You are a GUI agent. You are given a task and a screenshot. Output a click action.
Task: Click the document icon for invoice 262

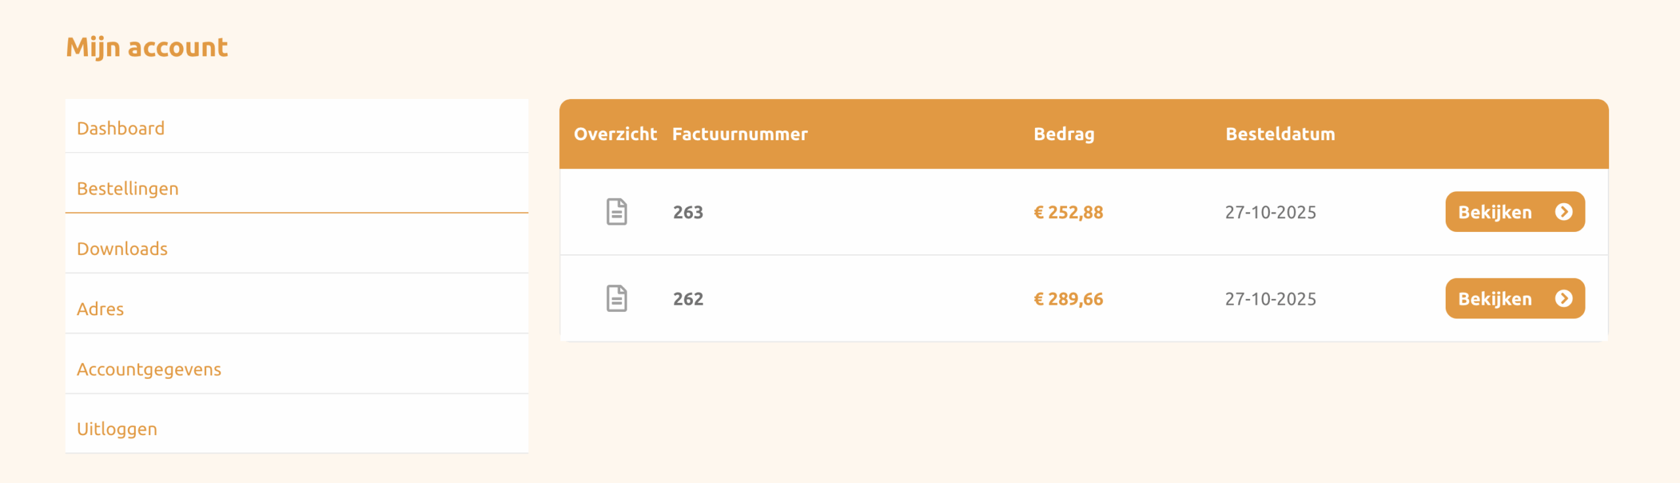tap(616, 299)
